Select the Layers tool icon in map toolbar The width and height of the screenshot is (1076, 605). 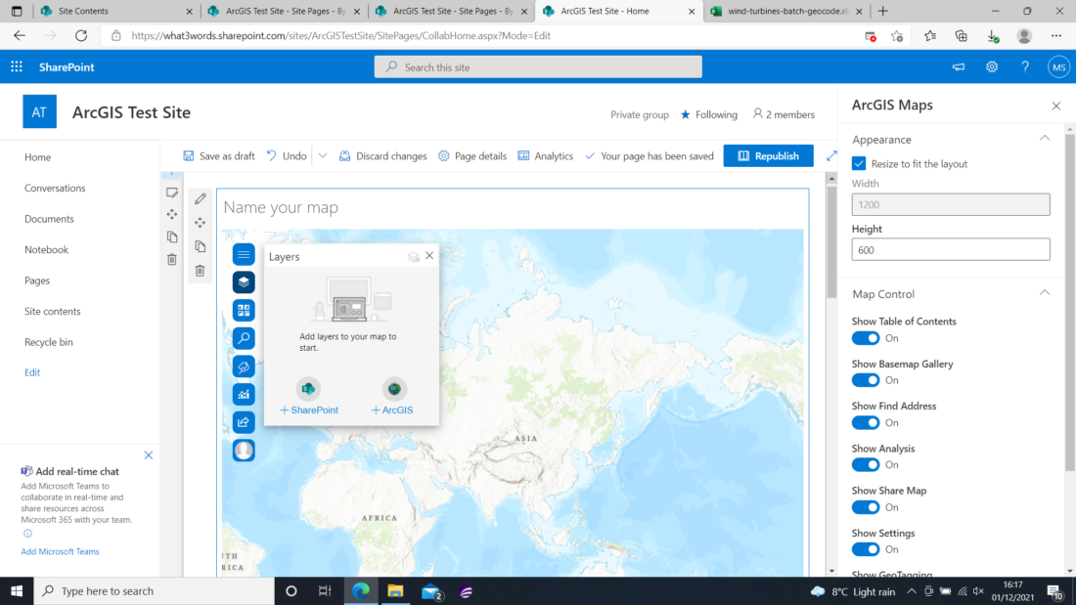(x=244, y=282)
